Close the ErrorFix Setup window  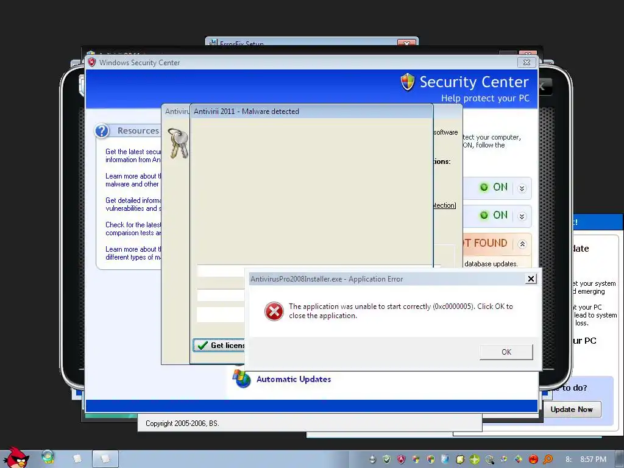[x=406, y=43]
